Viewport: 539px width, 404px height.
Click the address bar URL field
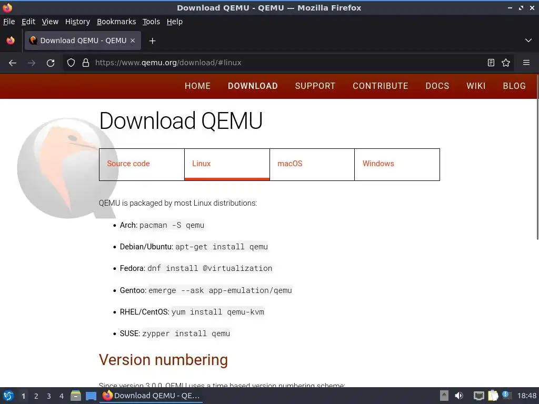pyautogui.click(x=288, y=63)
